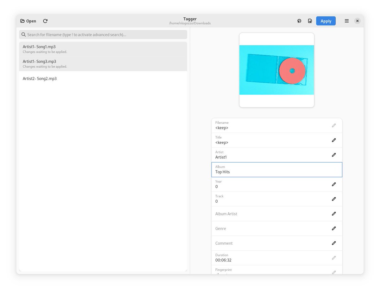Click the Duration value 00:06:32
Screen dimensions: 380x292
(223, 260)
